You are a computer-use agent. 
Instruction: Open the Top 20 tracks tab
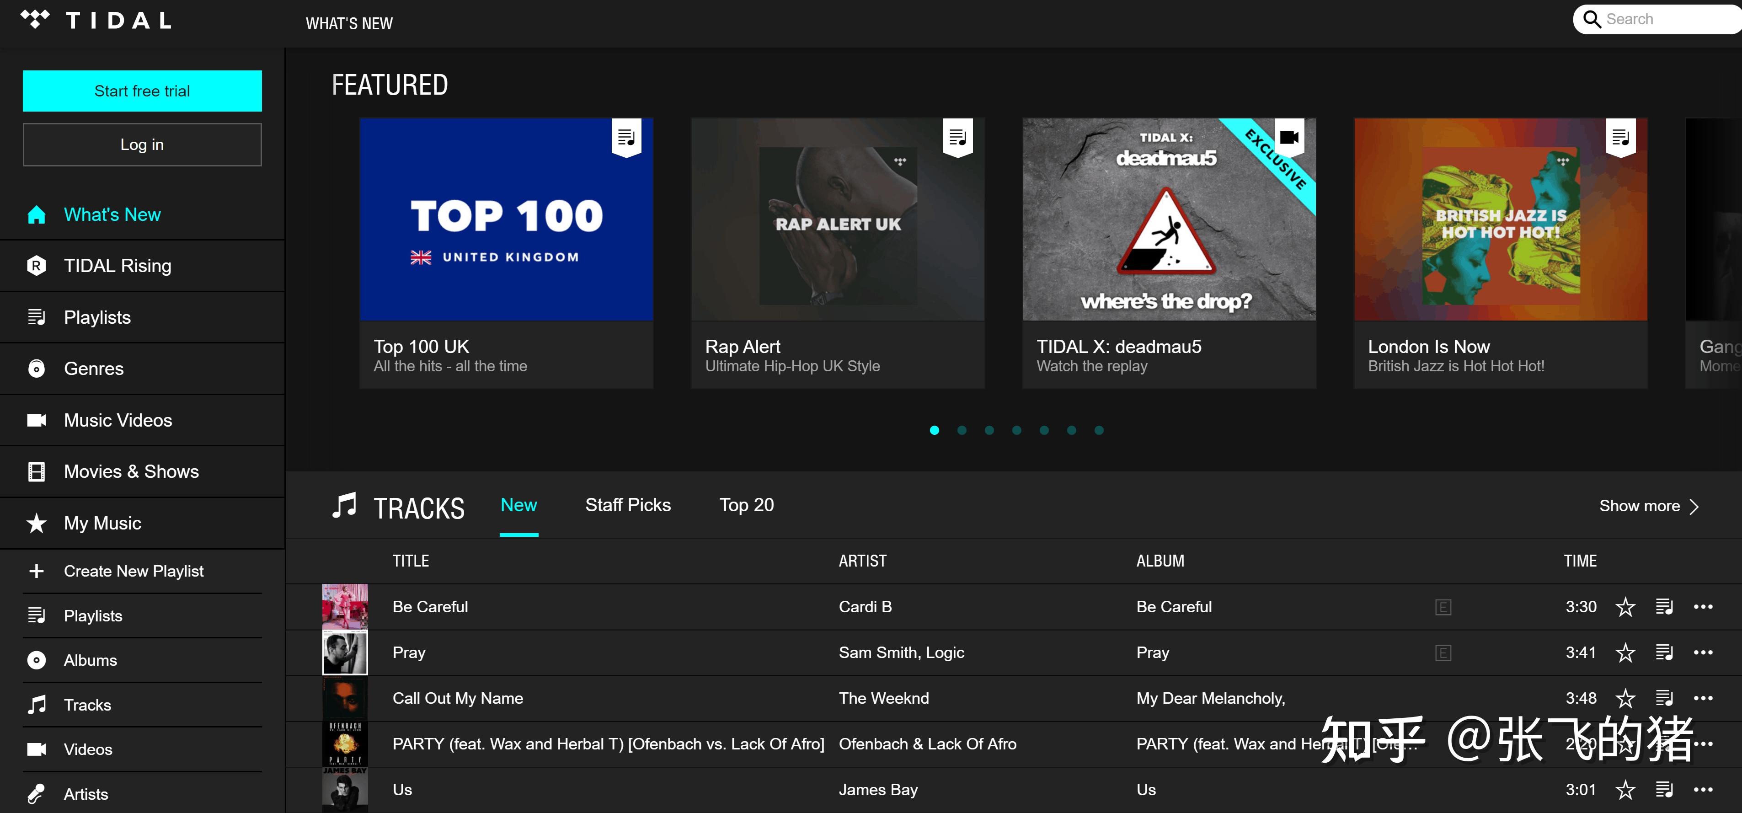point(746,504)
